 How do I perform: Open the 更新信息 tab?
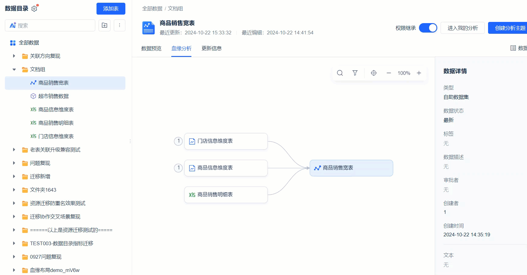pos(211,48)
